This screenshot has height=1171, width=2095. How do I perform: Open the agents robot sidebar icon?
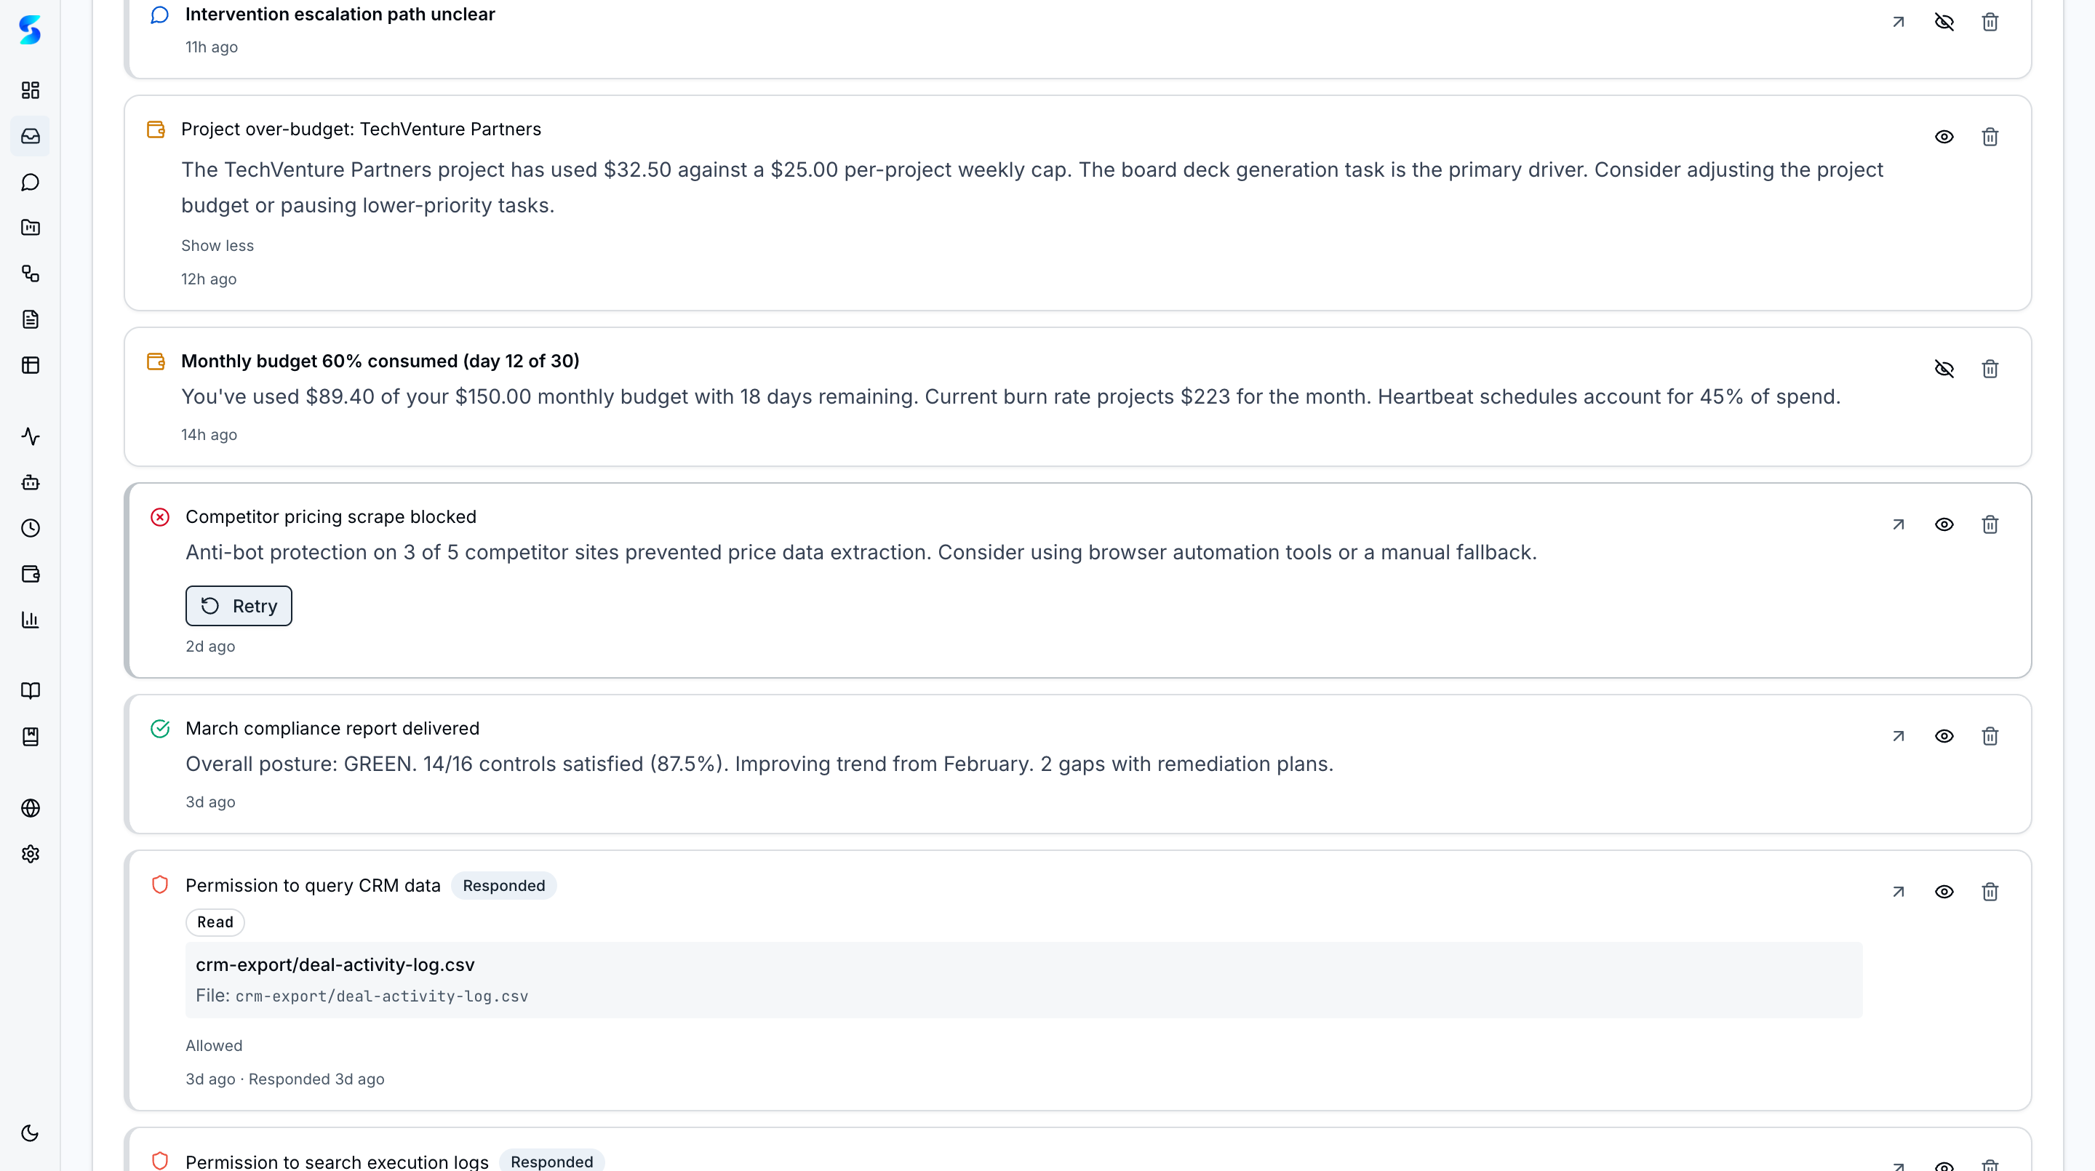[30, 482]
